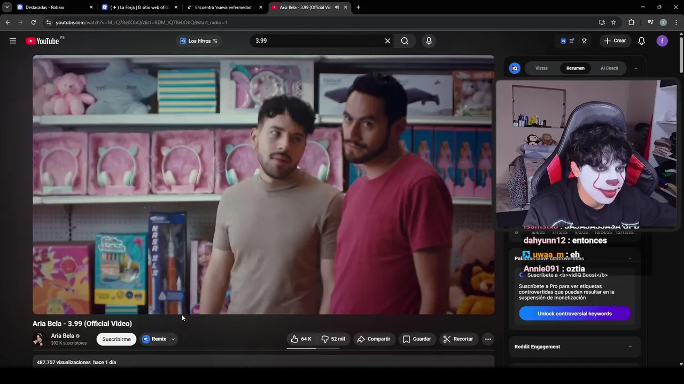
Task: Click the Recortar clip button
Action: [458, 339]
